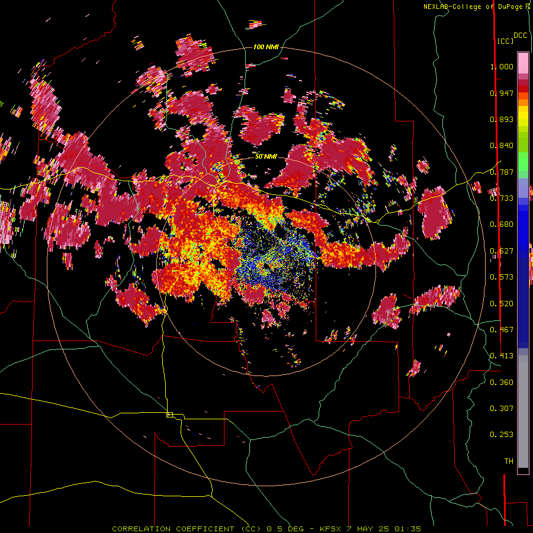533x533 pixels.
Task: Click the 0.787 legend value
Action: point(502,172)
